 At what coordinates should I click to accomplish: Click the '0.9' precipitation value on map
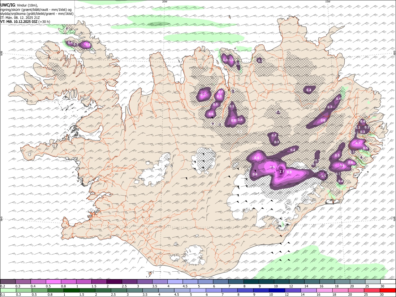click(x=272, y=167)
